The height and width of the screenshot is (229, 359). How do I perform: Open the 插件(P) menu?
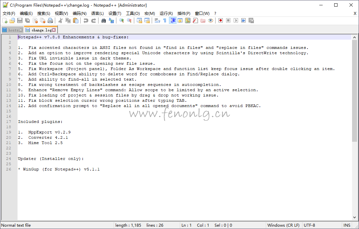point(184,14)
